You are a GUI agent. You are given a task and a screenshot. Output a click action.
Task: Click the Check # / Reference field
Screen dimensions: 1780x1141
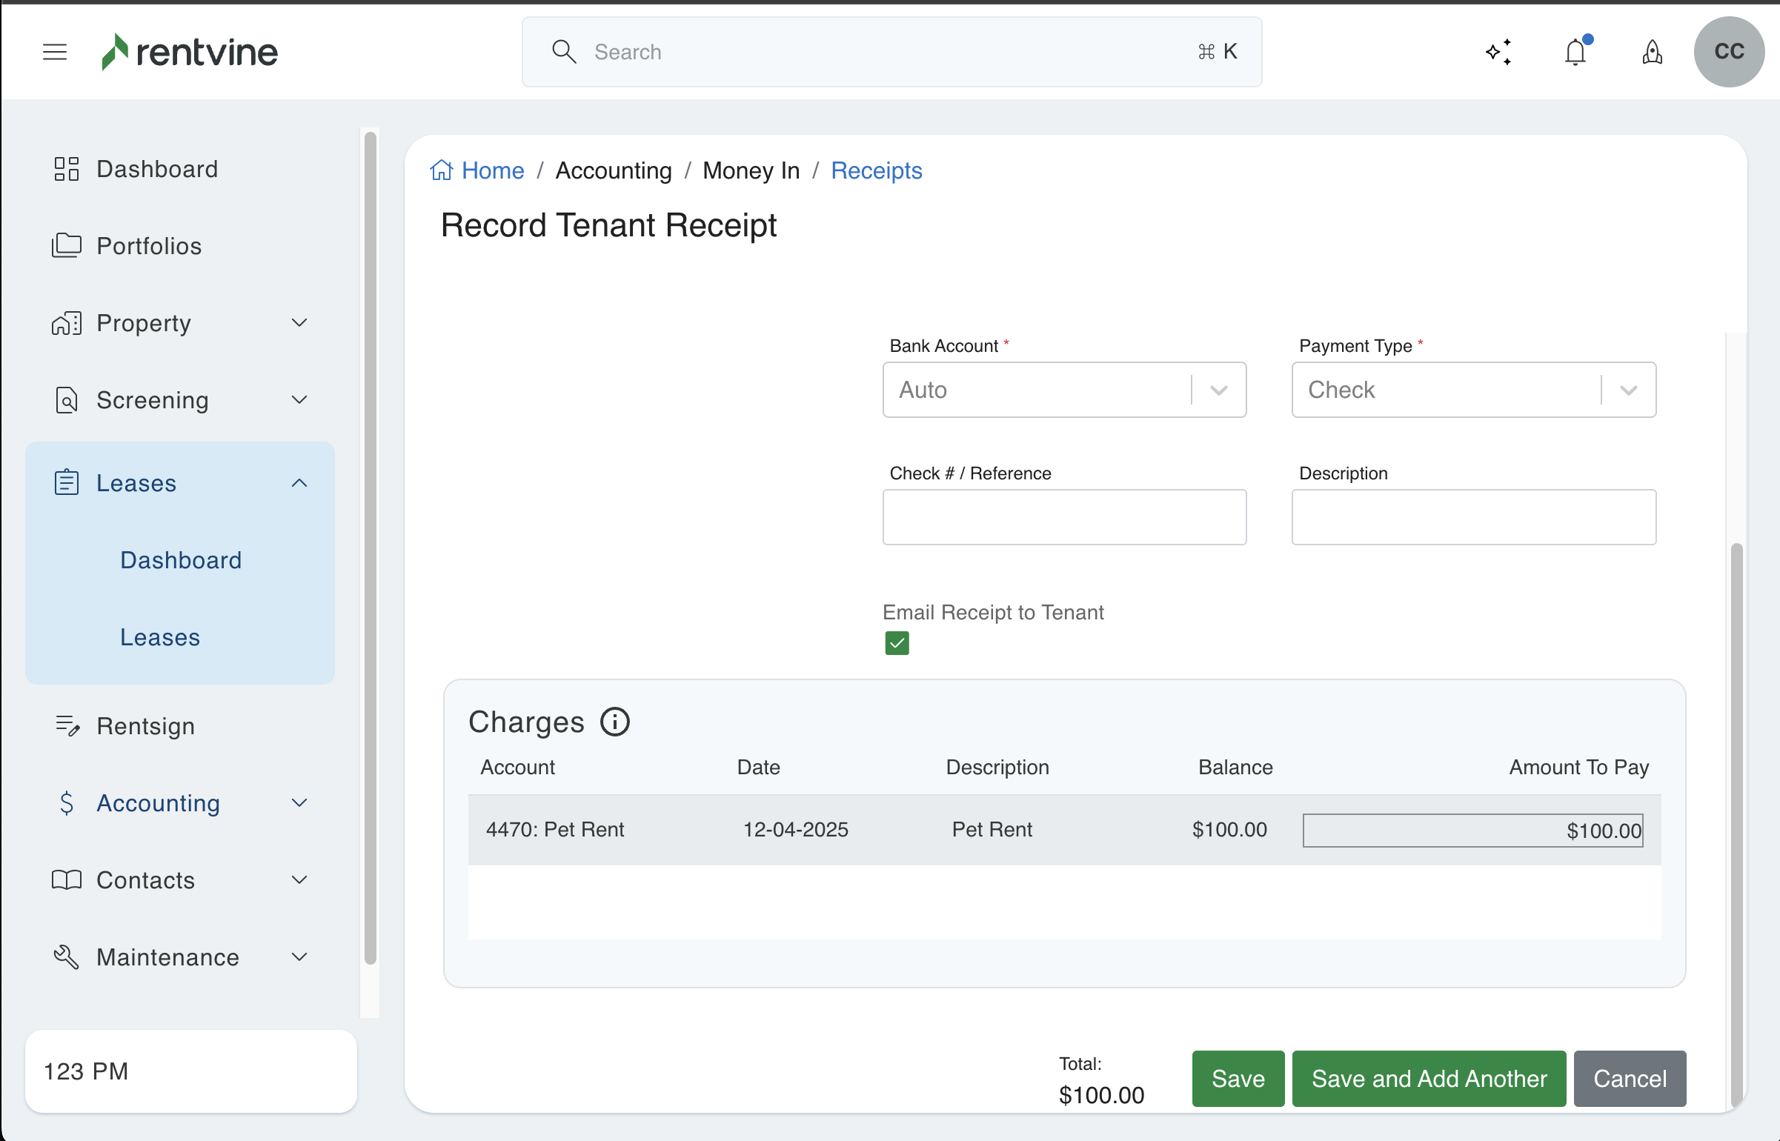(1064, 517)
